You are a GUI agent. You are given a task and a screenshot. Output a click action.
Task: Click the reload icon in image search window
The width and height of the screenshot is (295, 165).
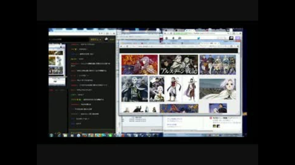127,46
